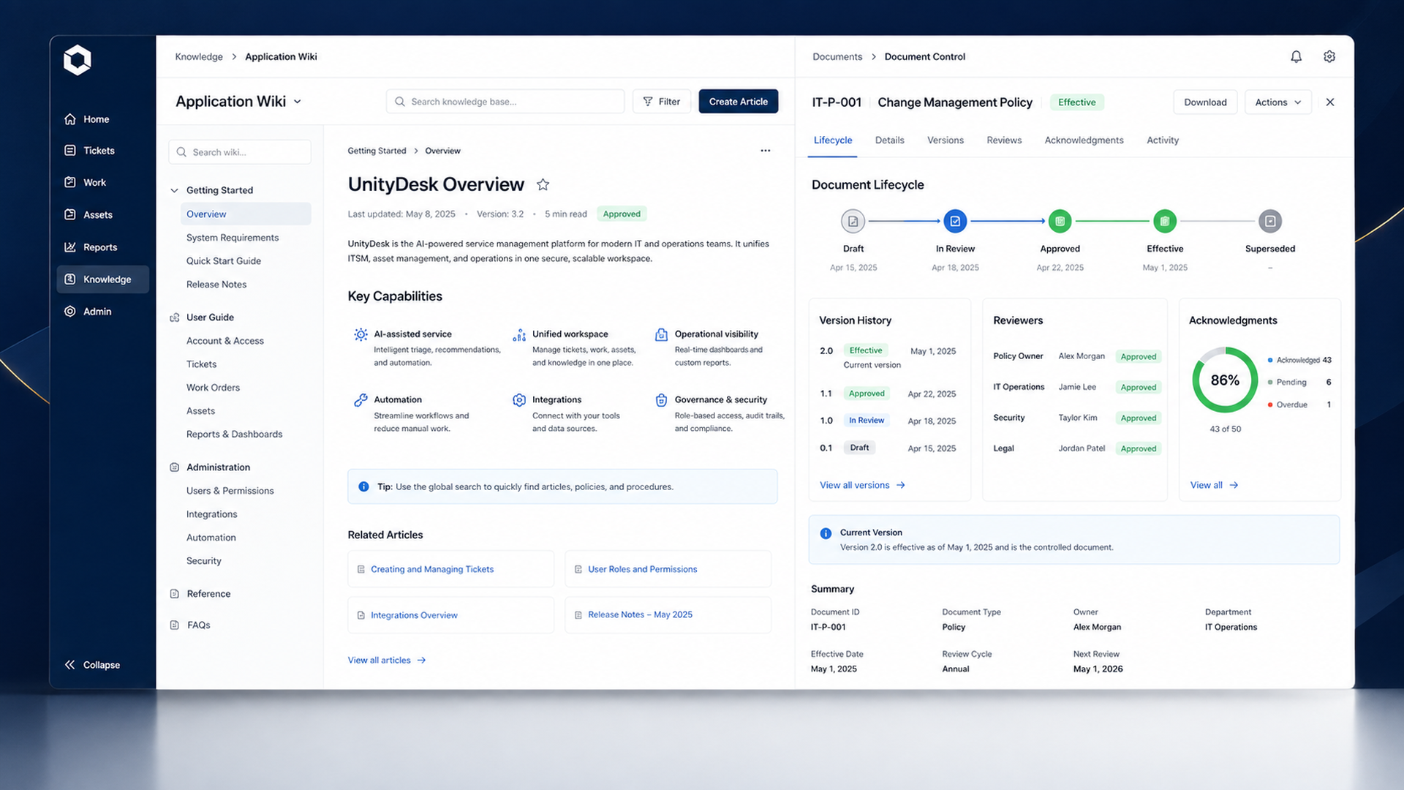Click the Integrations capability icon
This screenshot has height=790, width=1404.
[519, 400]
